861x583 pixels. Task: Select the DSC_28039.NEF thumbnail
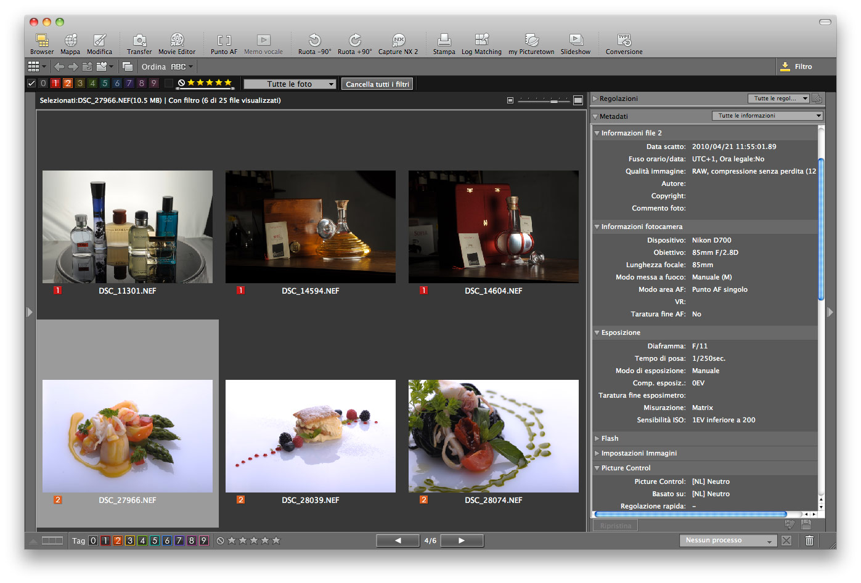(x=310, y=436)
